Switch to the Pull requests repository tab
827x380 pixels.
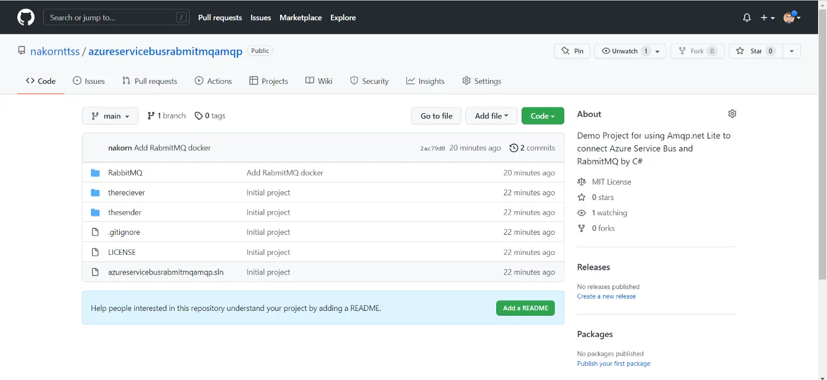(x=149, y=81)
